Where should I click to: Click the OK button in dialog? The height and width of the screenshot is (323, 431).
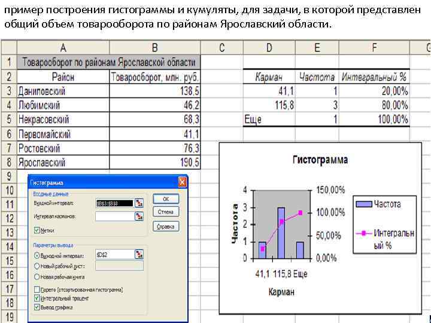[x=166, y=199]
